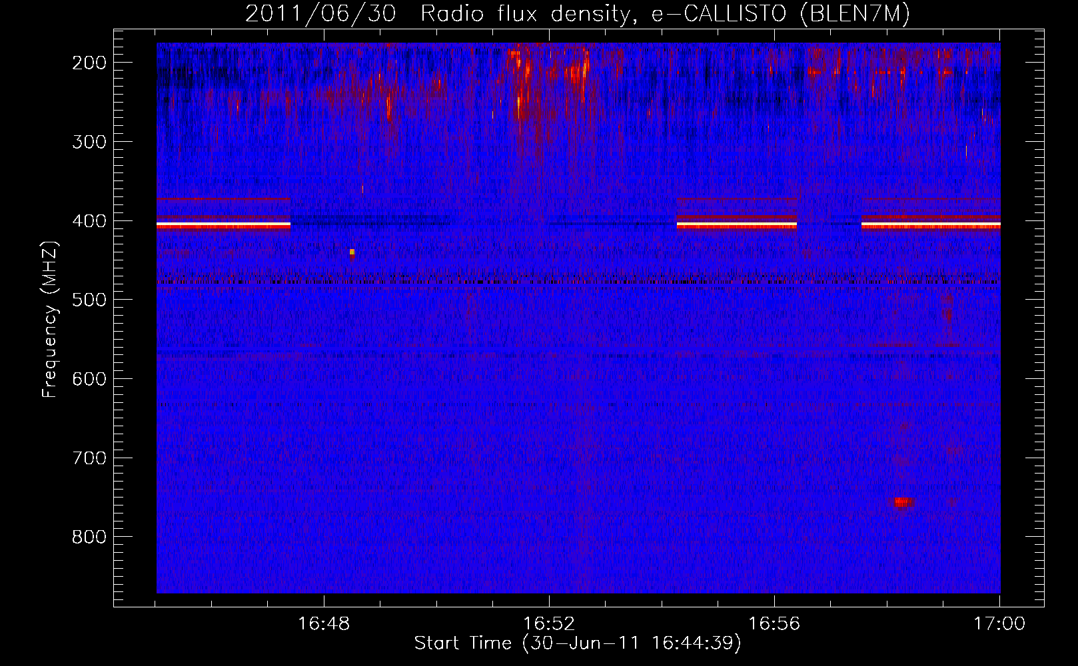Click the 16:52 time tick label
The height and width of the screenshot is (666, 1078).
point(549,624)
